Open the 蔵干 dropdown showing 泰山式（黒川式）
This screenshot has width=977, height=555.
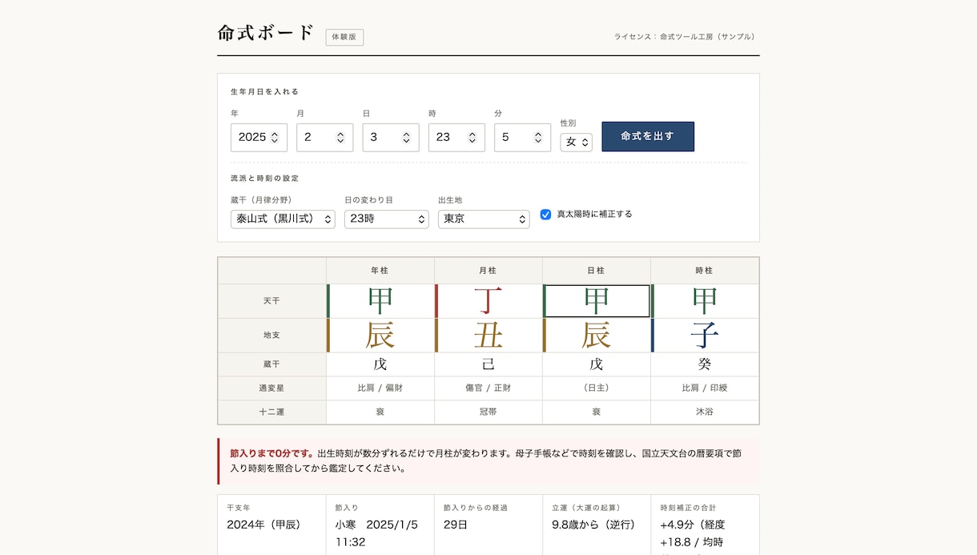coord(283,219)
